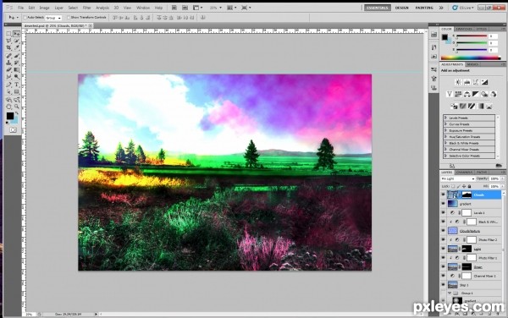Select the Type tool in the toolbox

pos(17,85)
